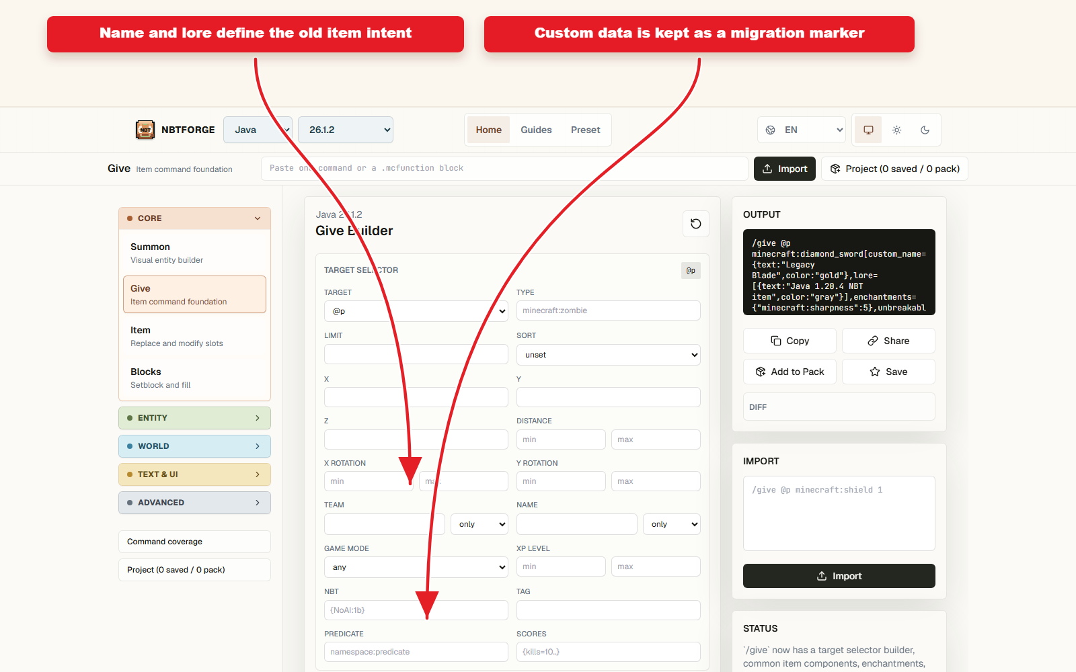The height and width of the screenshot is (672, 1076).
Task: Switch to dark theme moon icon
Action: tap(925, 130)
